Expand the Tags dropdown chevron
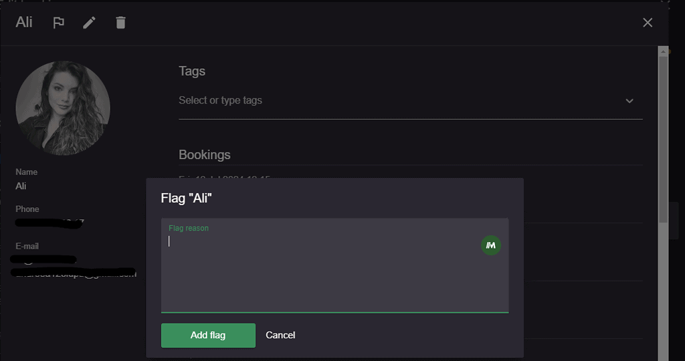Image resolution: width=685 pixels, height=361 pixels. coord(629,101)
